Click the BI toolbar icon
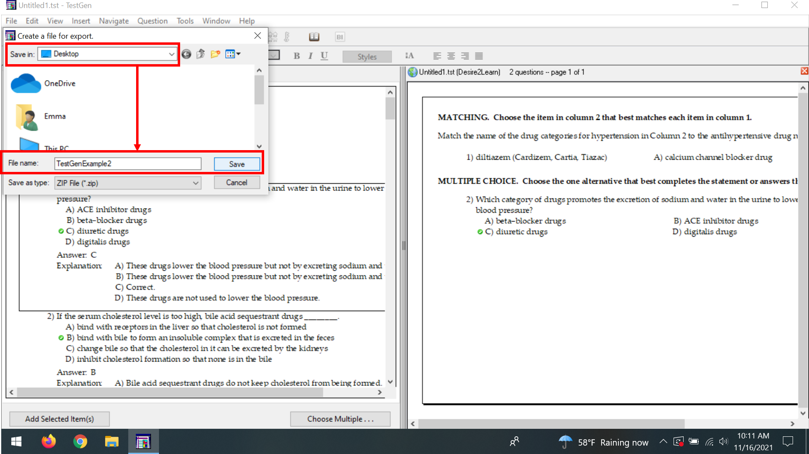This screenshot has width=809, height=454. point(339,36)
